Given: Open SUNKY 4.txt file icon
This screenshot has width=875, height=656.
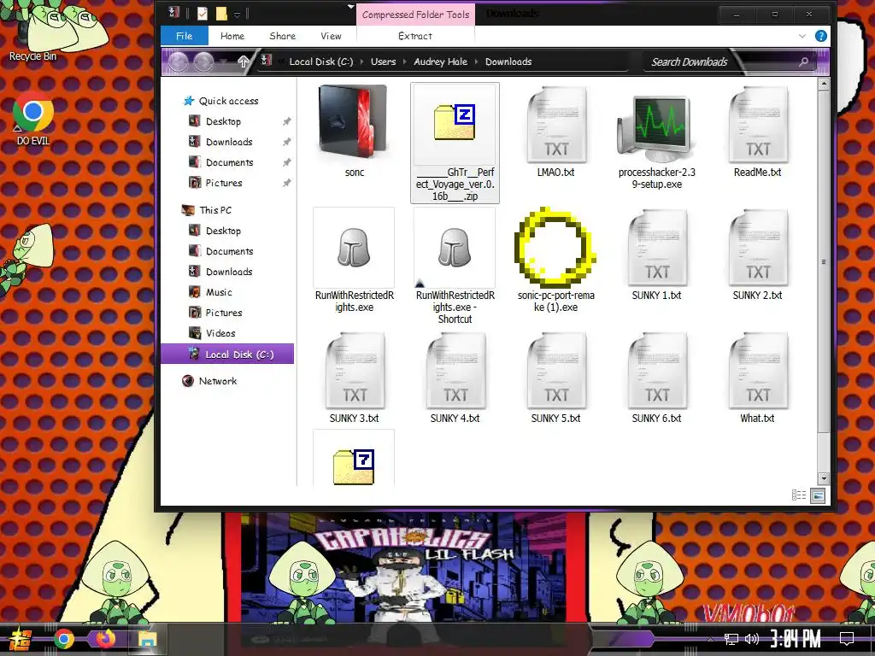Looking at the screenshot, I should click(x=455, y=371).
